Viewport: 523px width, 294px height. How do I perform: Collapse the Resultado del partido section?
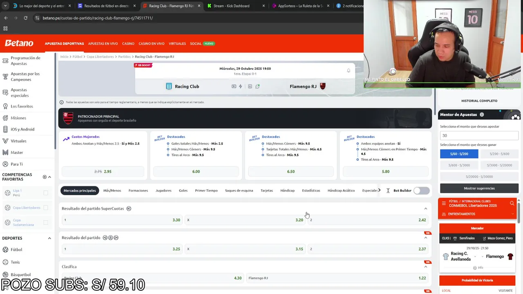(x=425, y=238)
